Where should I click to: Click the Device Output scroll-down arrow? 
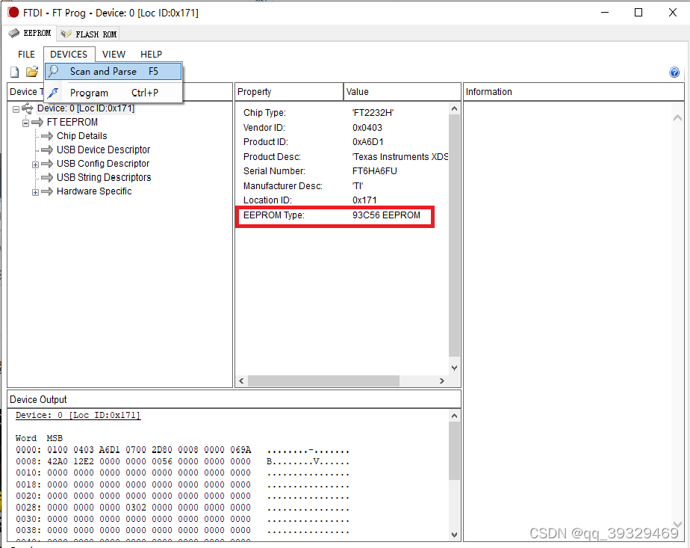point(454,535)
